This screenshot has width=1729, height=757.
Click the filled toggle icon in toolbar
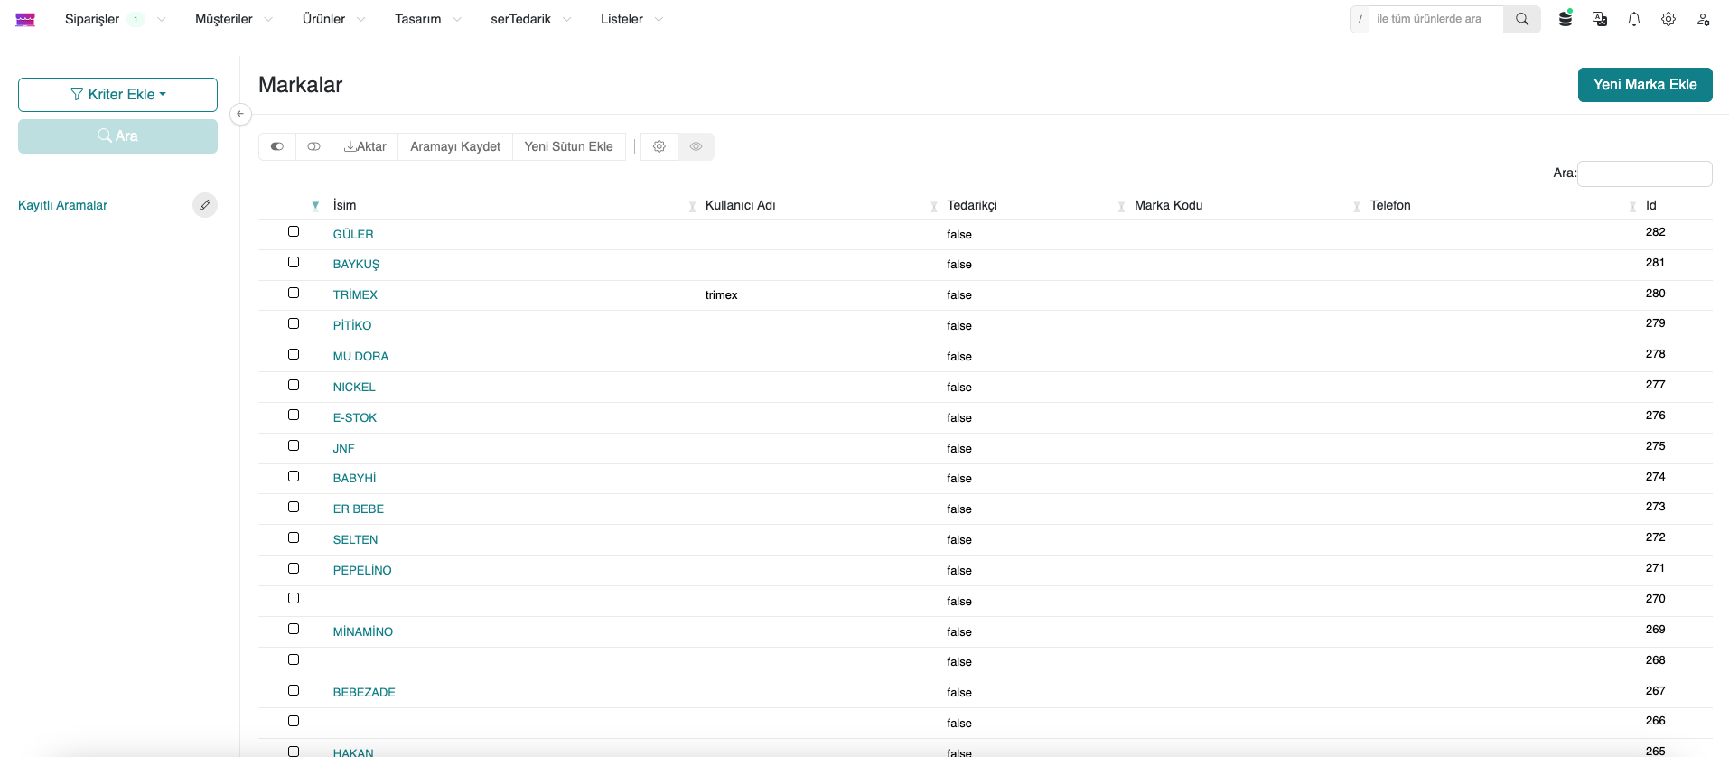(x=277, y=146)
